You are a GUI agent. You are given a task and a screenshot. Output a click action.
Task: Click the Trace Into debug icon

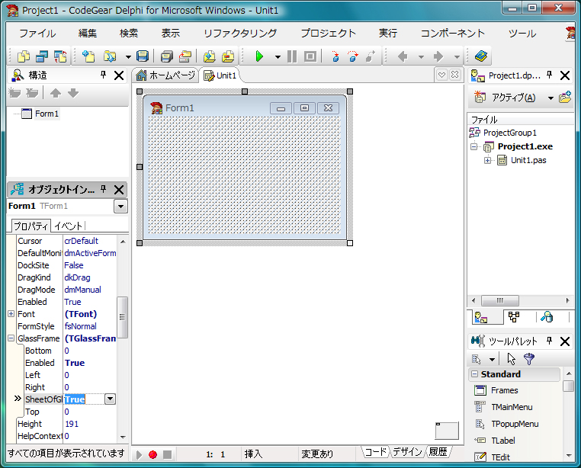335,56
